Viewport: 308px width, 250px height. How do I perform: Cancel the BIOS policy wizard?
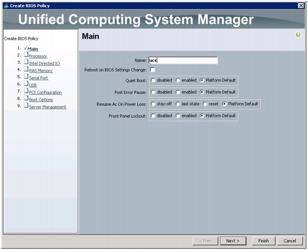click(x=290, y=241)
